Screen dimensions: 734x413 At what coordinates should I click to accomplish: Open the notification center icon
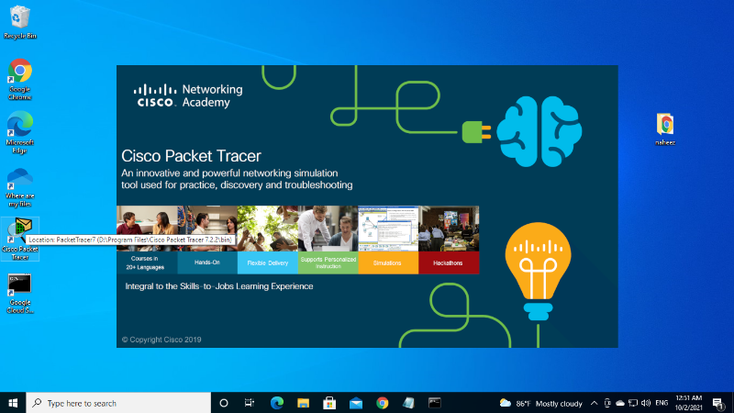[x=717, y=402]
